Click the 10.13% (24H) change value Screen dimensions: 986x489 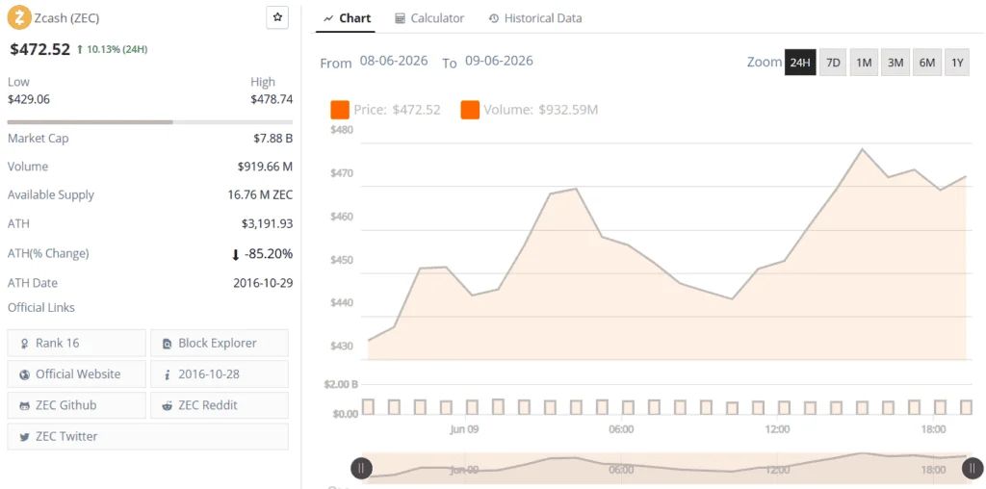[117, 49]
